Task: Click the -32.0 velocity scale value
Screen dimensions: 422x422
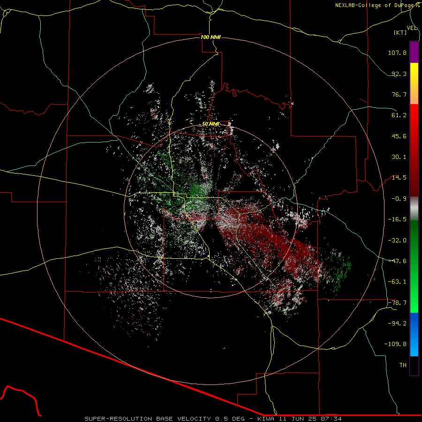Action: click(x=397, y=241)
